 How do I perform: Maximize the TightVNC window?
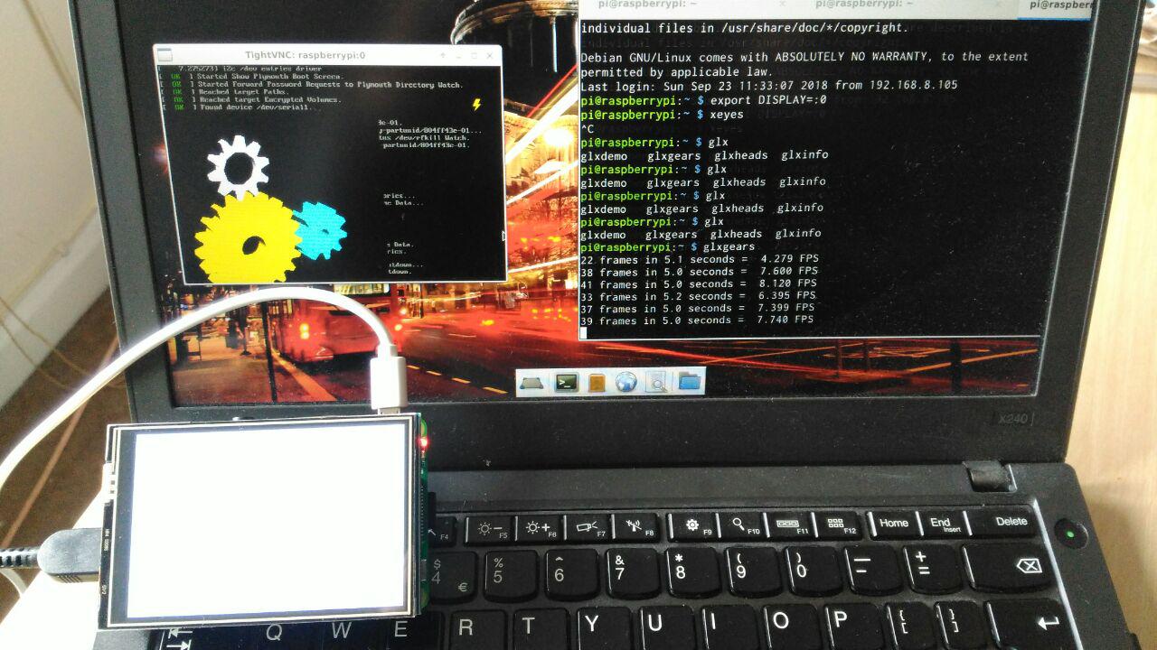474,56
